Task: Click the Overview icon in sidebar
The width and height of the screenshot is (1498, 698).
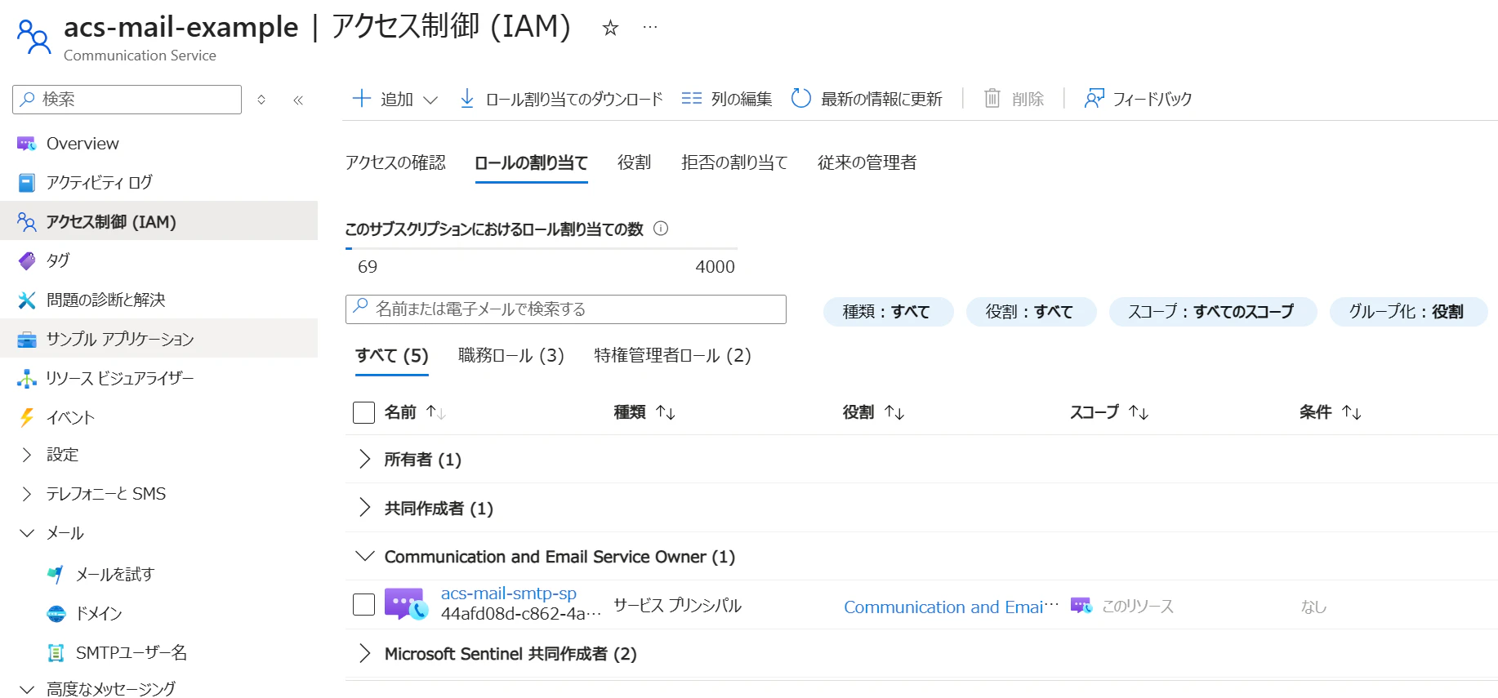Action: click(x=26, y=144)
